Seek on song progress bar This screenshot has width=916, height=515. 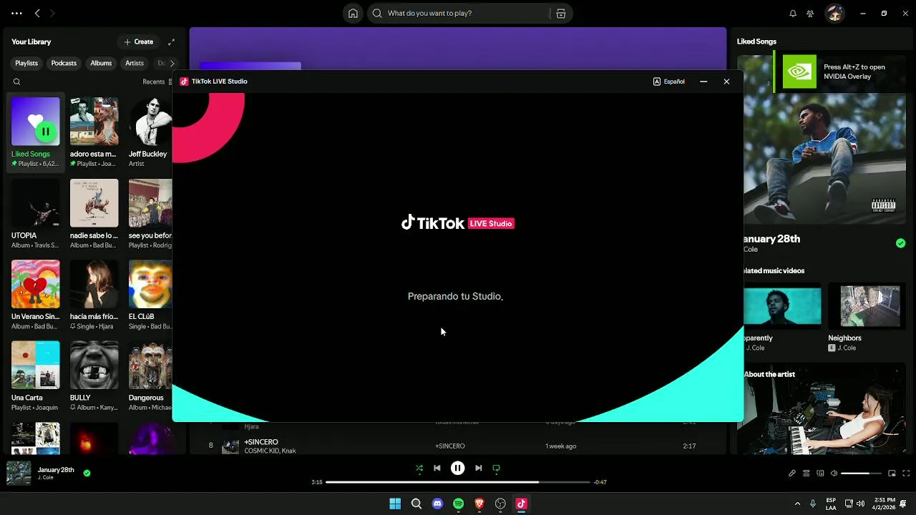pos(458,482)
